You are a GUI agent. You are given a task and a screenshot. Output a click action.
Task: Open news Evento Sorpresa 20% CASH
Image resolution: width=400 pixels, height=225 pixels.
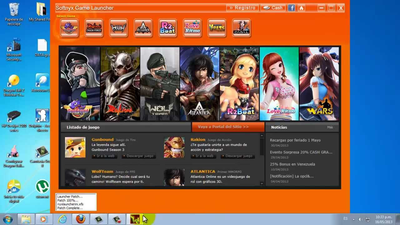pos(301,152)
